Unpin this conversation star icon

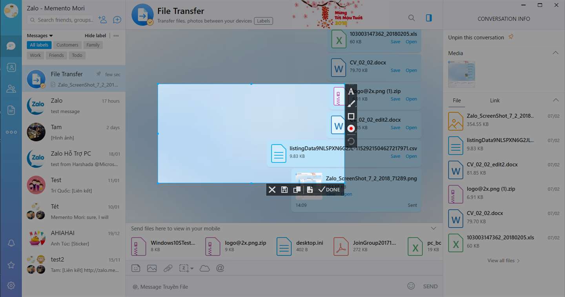click(x=510, y=37)
